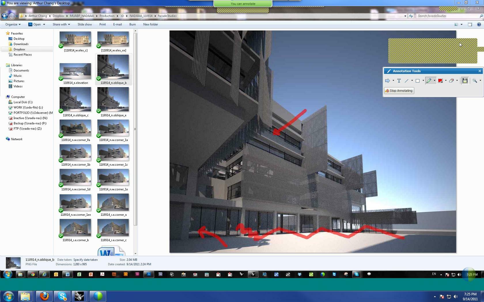484x302 pixels.
Task: Click Skype icon in the taskbar
Action: click(x=62, y=296)
